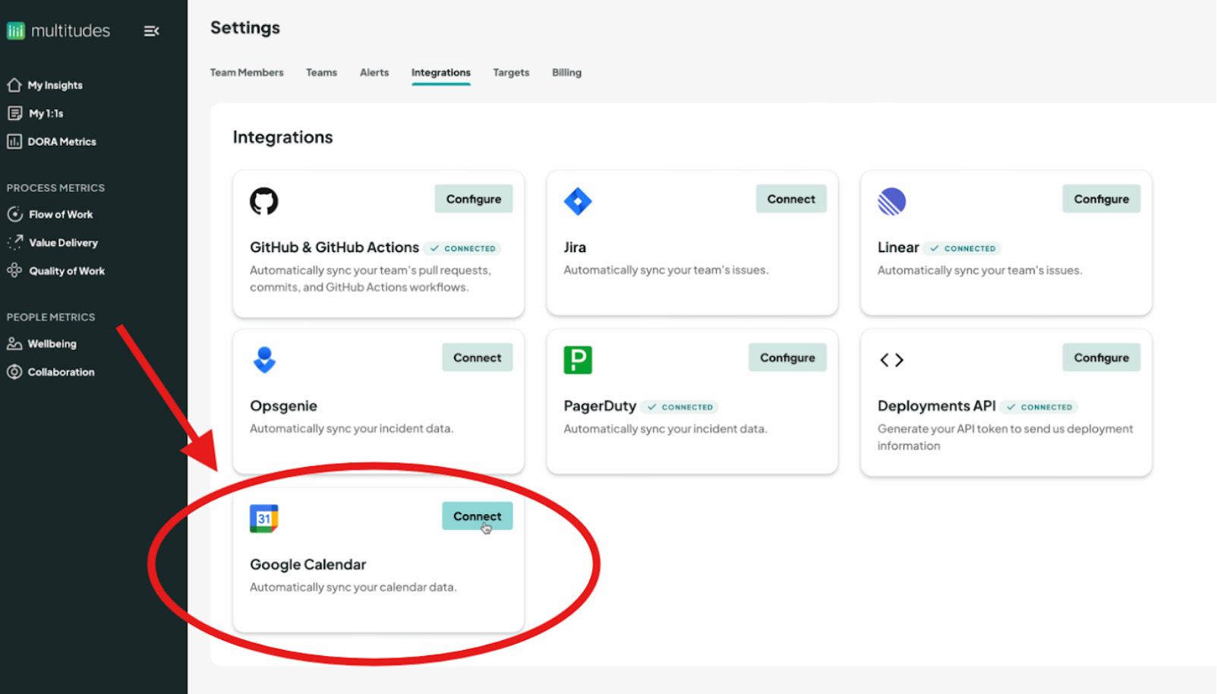Click the Opsgenie logo icon
This screenshot has width=1217, height=694.
coord(264,360)
